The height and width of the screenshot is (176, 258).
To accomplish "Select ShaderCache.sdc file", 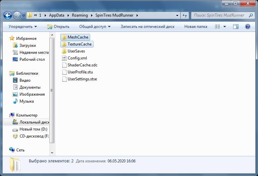I will (80, 65).
